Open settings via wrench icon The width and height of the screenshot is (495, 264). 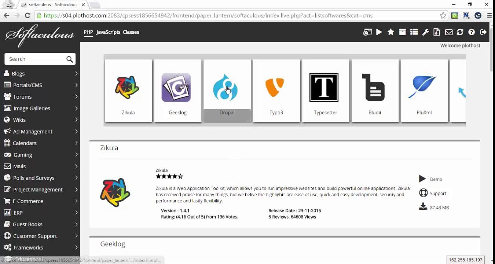(x=426, y=32)
